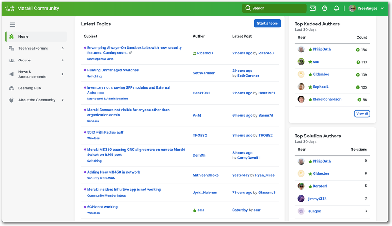
Task: Click the Start a topic button
Action: tap(267, 23)
